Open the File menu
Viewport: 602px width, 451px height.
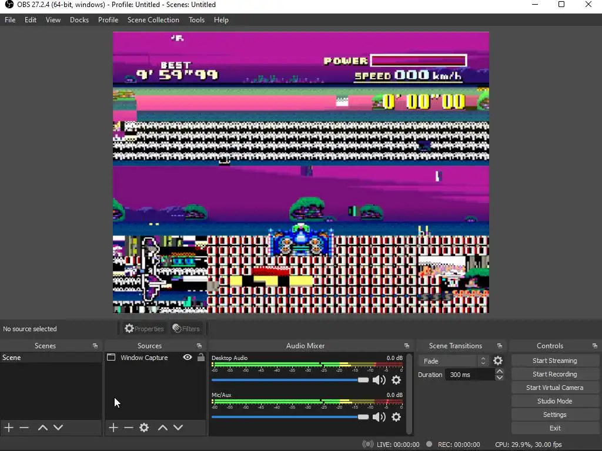pyautogui.click(x=10, y=20)
